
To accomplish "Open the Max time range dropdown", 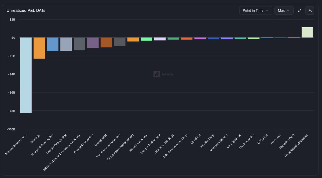I will click(x=284, y=10).
